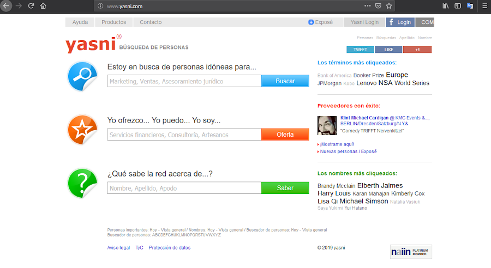This screenshot has width=491, height=268.
Task: Click the browser forward arrow
Action: click(x=19, y=6)
